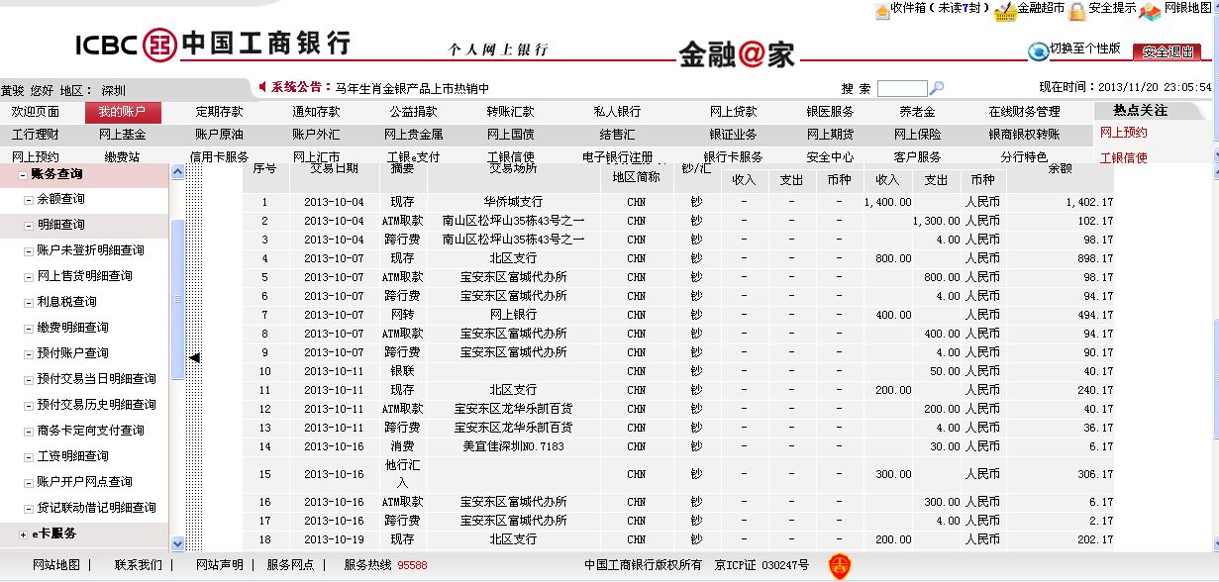Screen dimensions: 1219x582
Task: Open the 收件箱 unread messages link
Action: point(940,9)
